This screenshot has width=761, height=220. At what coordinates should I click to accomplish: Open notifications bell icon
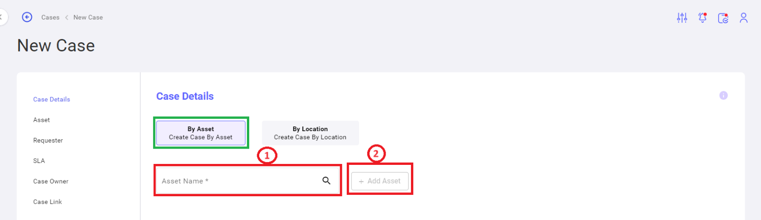(702, 18)
